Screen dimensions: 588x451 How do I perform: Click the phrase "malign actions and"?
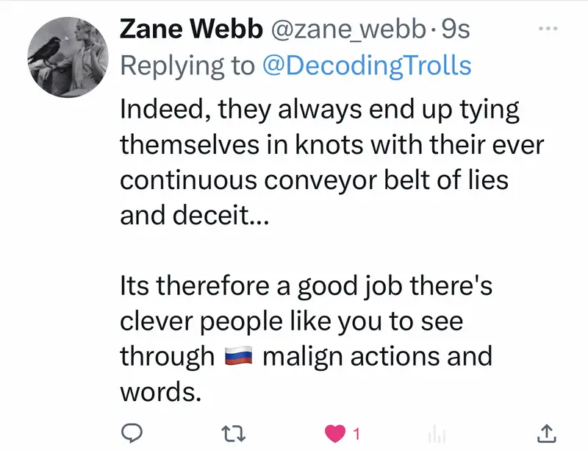[376, 357]
